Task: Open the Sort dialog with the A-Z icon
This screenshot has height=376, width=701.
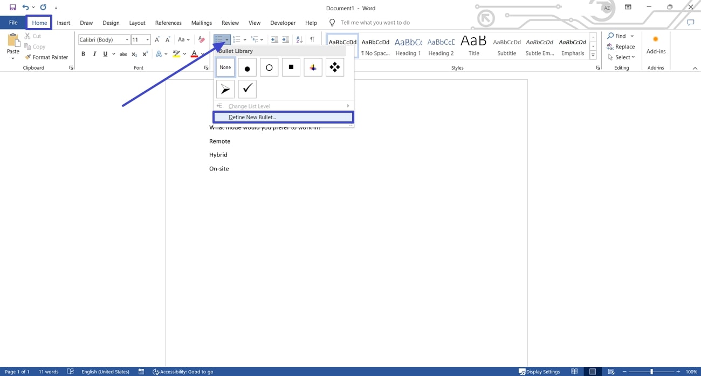Action: click(299, 39)
